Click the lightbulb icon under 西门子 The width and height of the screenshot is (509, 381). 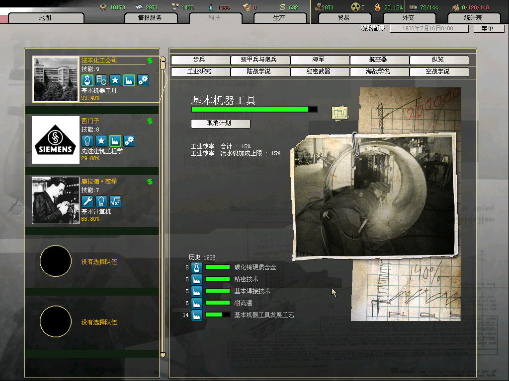tap(87, 141)
